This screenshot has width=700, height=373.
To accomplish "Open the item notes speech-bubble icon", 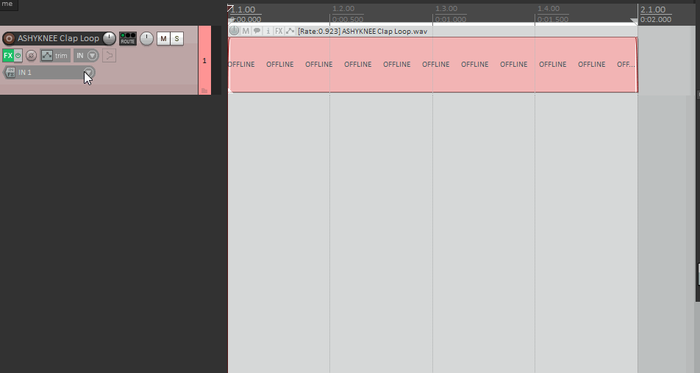I will (x=257, y=31).
